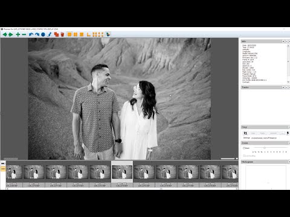Click the yellow icon at the filmstrip's left edge
Image resolution: width=290 pixels, height=217 pixels.
[3, 169]
